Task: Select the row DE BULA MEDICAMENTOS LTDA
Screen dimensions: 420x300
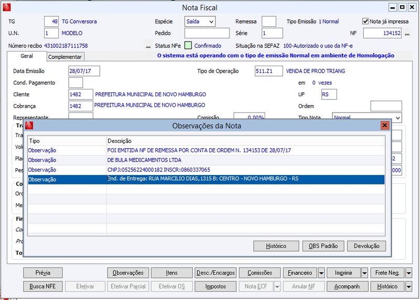Action: tap(206, 160)
